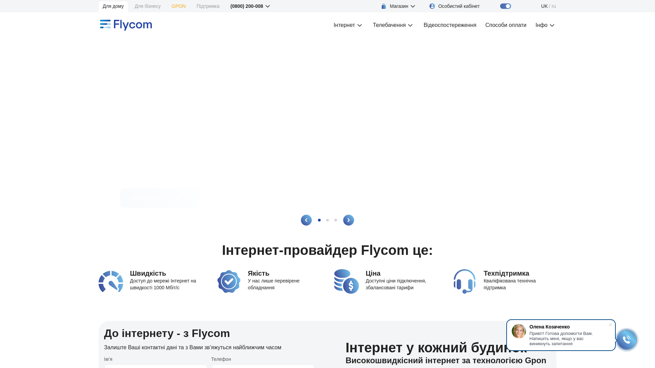The width and height of the screenshot is (655, 368).
Task: Expand the phone number (0800) 200-008 dropdown
Action: tap(250, 6)
